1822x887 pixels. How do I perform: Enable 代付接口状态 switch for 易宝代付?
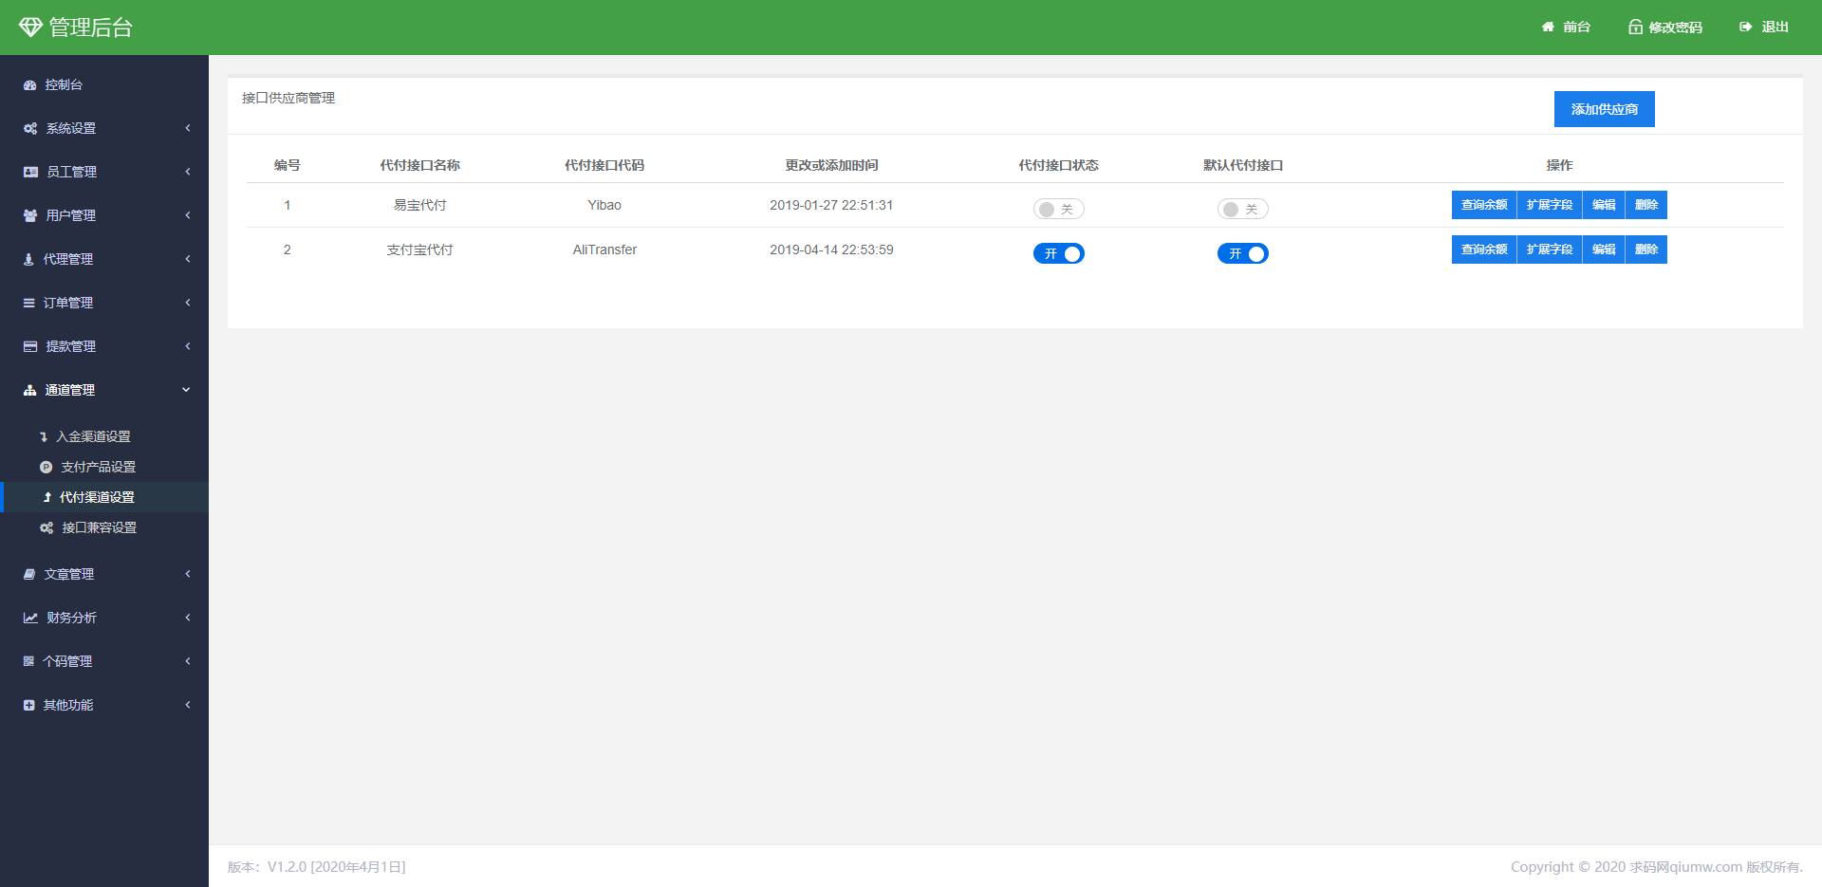coord(1058,209)
